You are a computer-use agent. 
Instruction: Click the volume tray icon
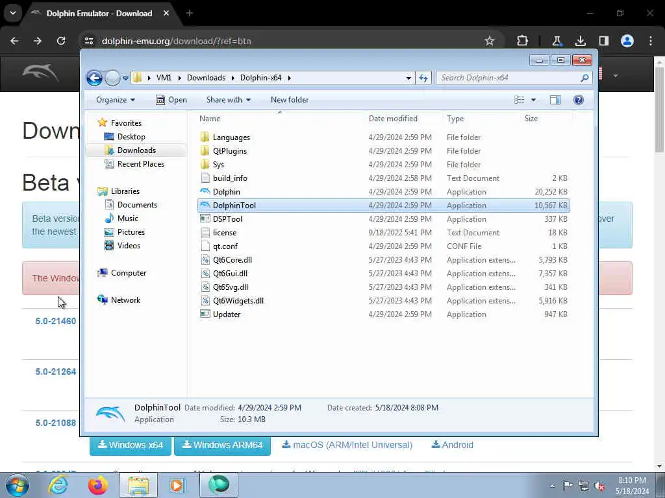(x=599, y=486)
